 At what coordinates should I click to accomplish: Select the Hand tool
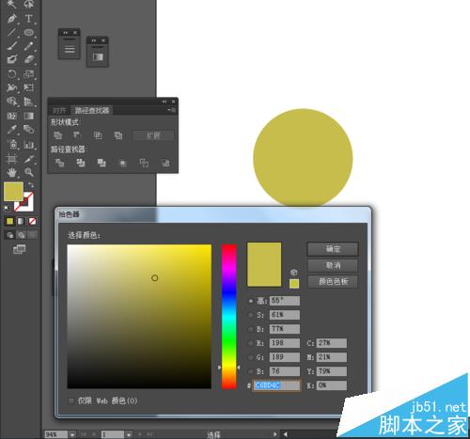[12, 172]
